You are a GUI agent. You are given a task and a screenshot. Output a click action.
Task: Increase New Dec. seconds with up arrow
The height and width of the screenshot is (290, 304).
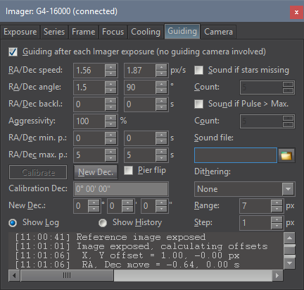coord(161,203)
